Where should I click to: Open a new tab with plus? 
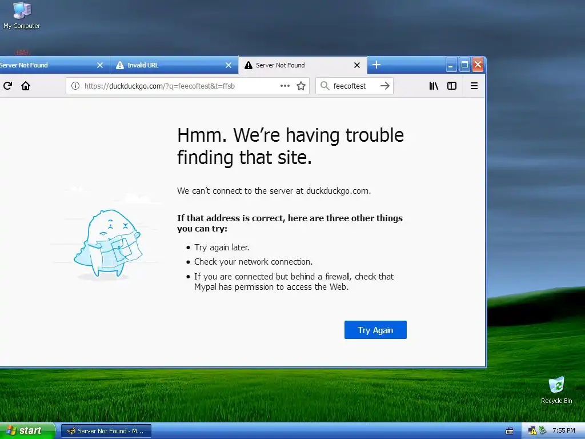[x=376, y=65]
